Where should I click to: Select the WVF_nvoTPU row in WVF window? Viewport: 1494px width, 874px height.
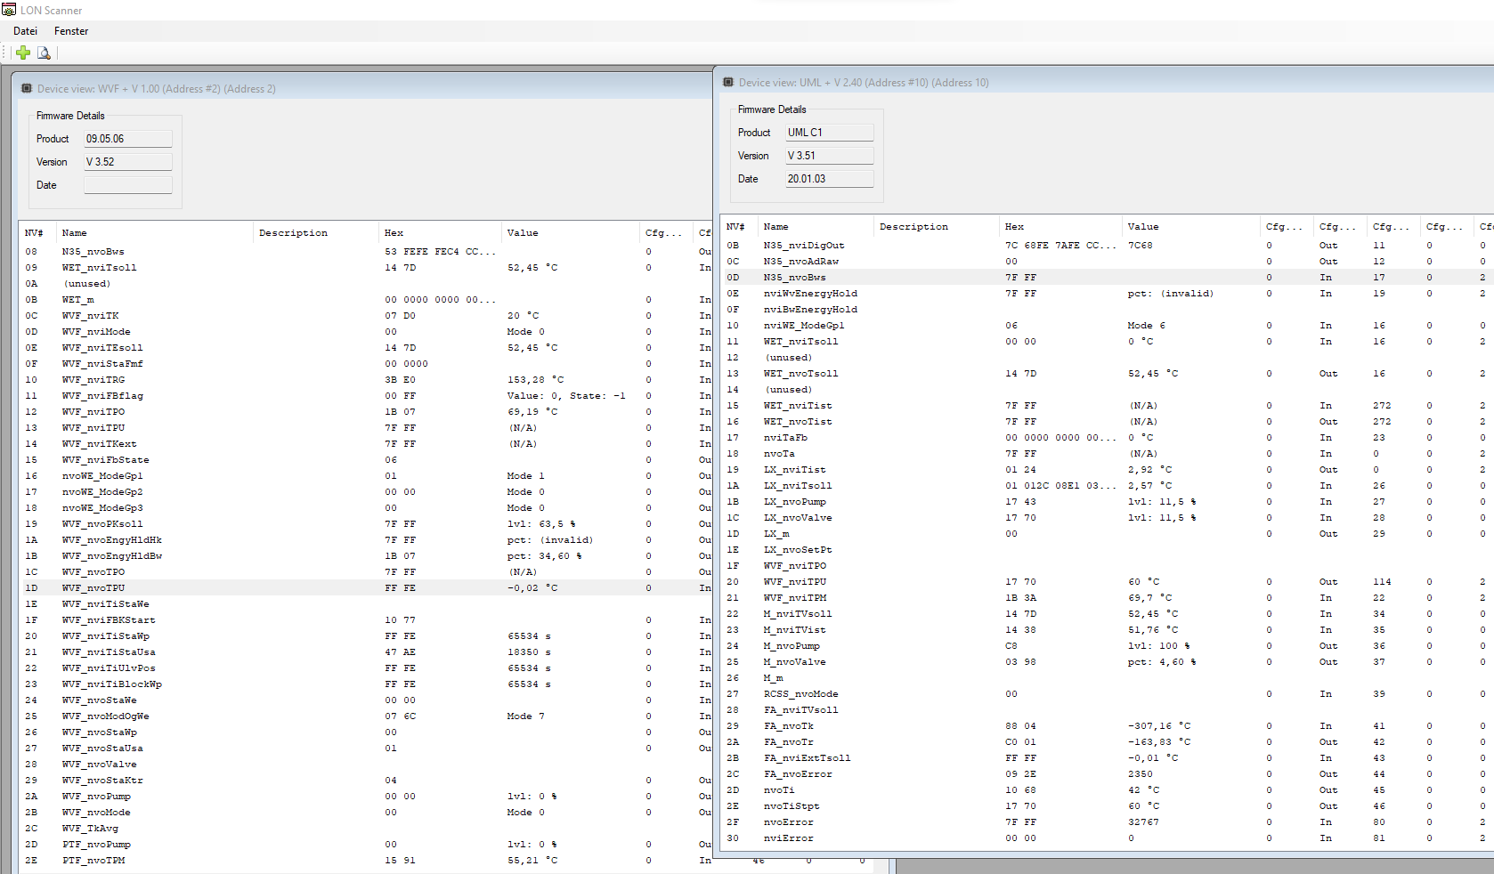(367, 588)
